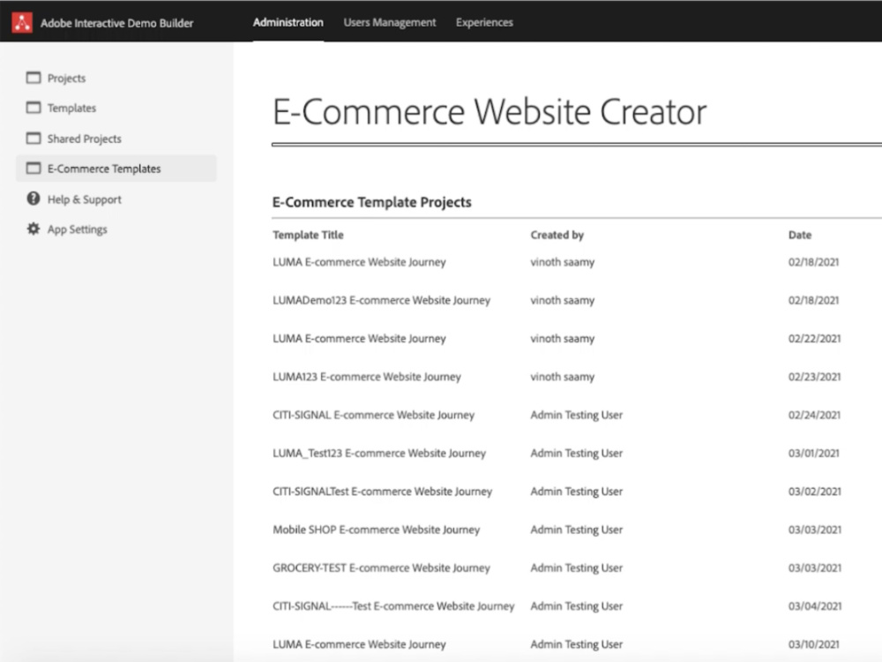Open LUMA E-commerce Website Journey dated 02/22/2021

[359, 338]
